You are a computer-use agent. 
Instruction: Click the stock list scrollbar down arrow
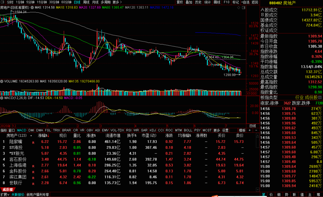coord(258,190)
